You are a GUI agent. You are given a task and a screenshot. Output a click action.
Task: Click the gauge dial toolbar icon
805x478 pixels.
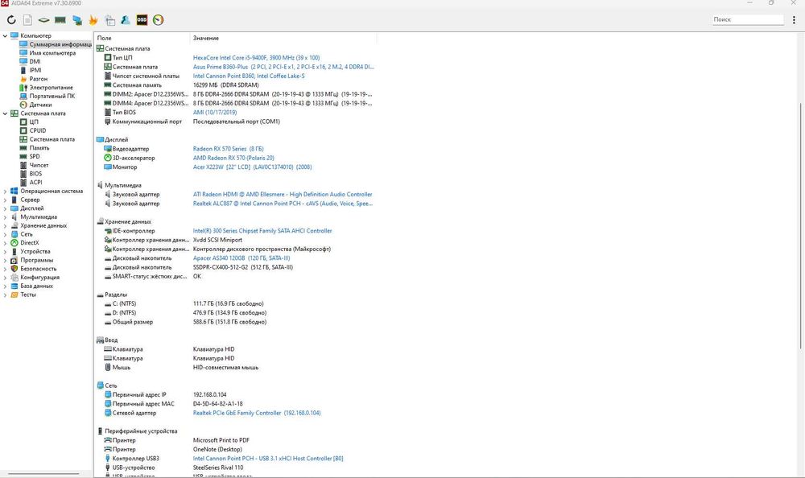coord(158,20)
